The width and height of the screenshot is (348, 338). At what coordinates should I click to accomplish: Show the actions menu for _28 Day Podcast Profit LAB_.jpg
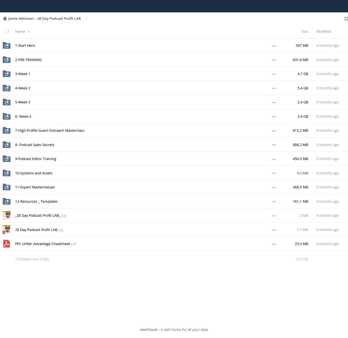click(274, 216)
